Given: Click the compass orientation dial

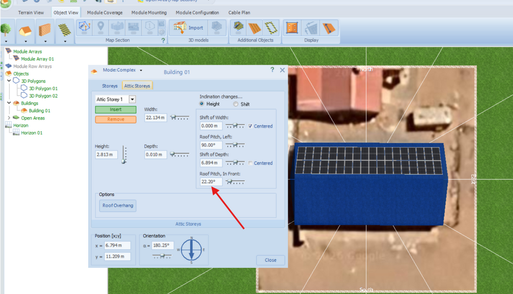Looking at the screenshot, I should [x=191, y=250].
